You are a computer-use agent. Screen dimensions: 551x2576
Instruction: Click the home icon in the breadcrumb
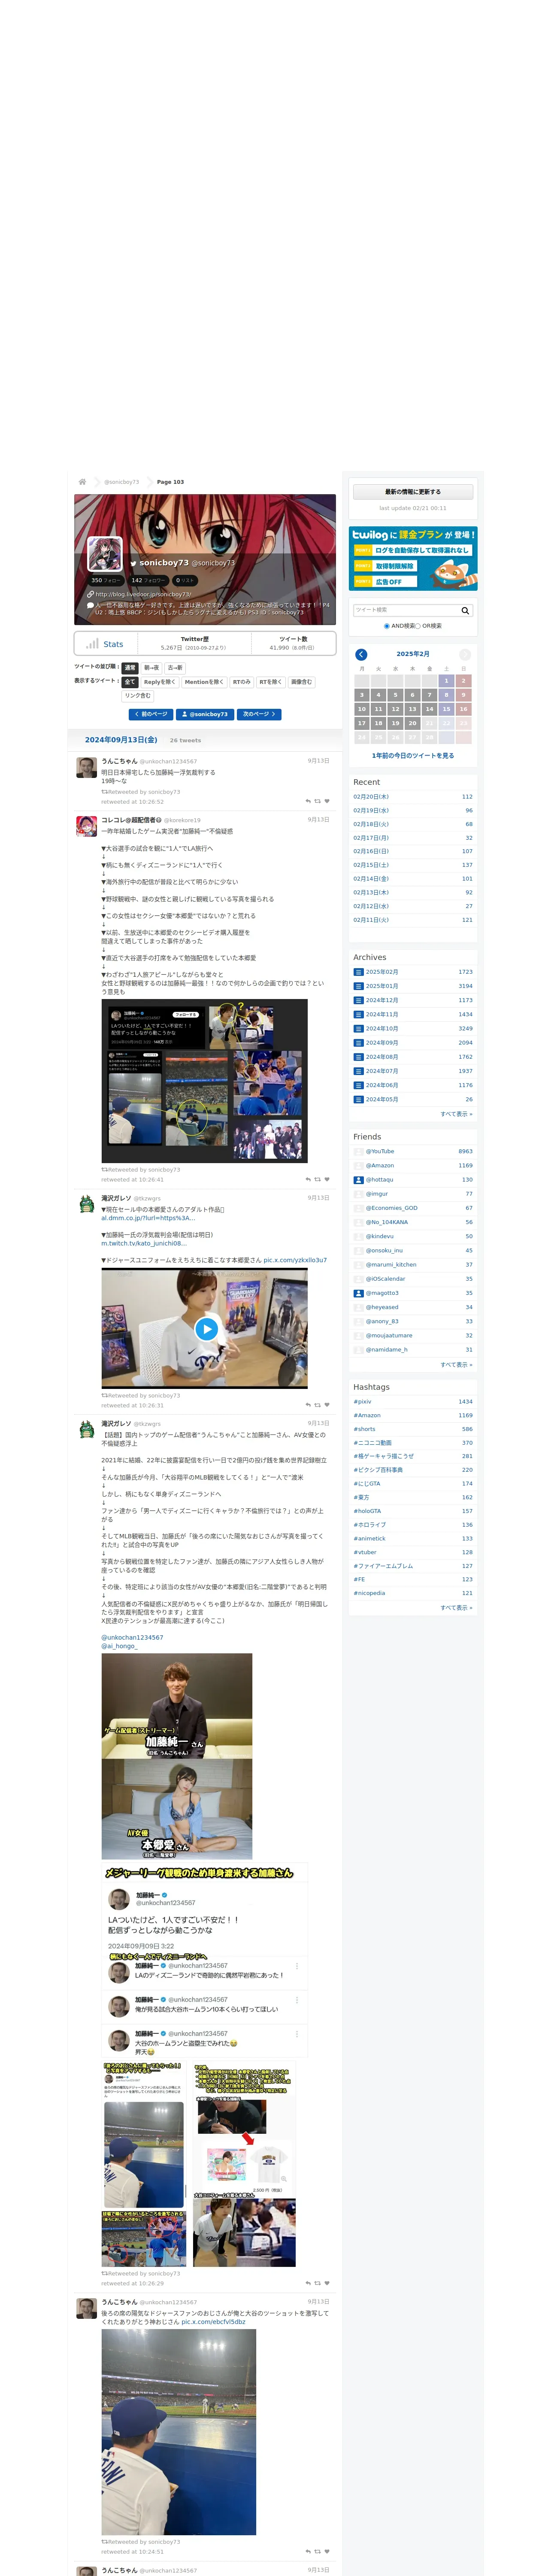(82, 482)
